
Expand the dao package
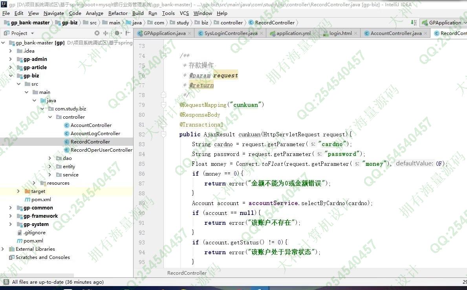(x=50, y=158)
